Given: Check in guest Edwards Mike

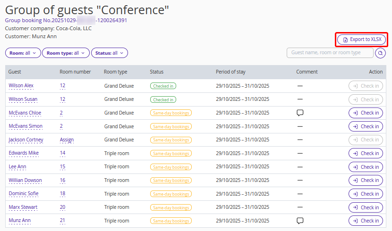Looking at the screenshot, I should [x=366, y=153].
